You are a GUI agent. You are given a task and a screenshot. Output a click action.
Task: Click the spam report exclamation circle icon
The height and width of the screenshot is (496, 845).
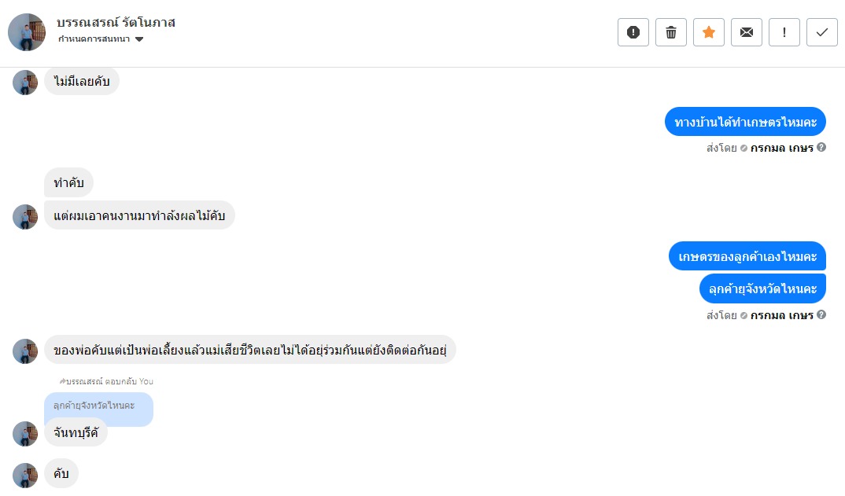pyautogui.click(x=633, y=32)
